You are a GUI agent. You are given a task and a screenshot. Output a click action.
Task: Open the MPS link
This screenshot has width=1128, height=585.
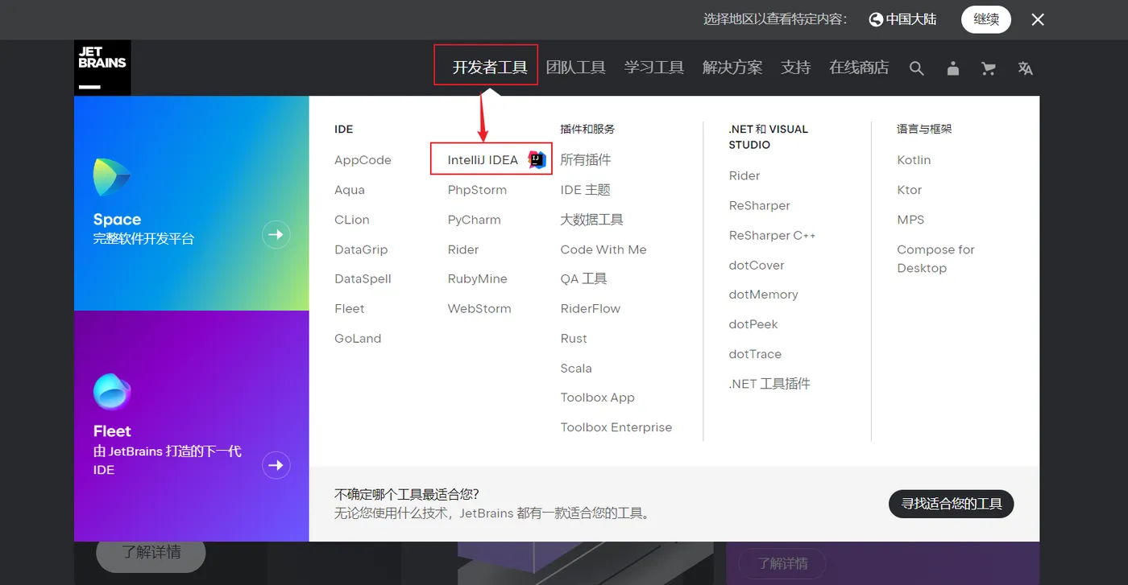911,220
